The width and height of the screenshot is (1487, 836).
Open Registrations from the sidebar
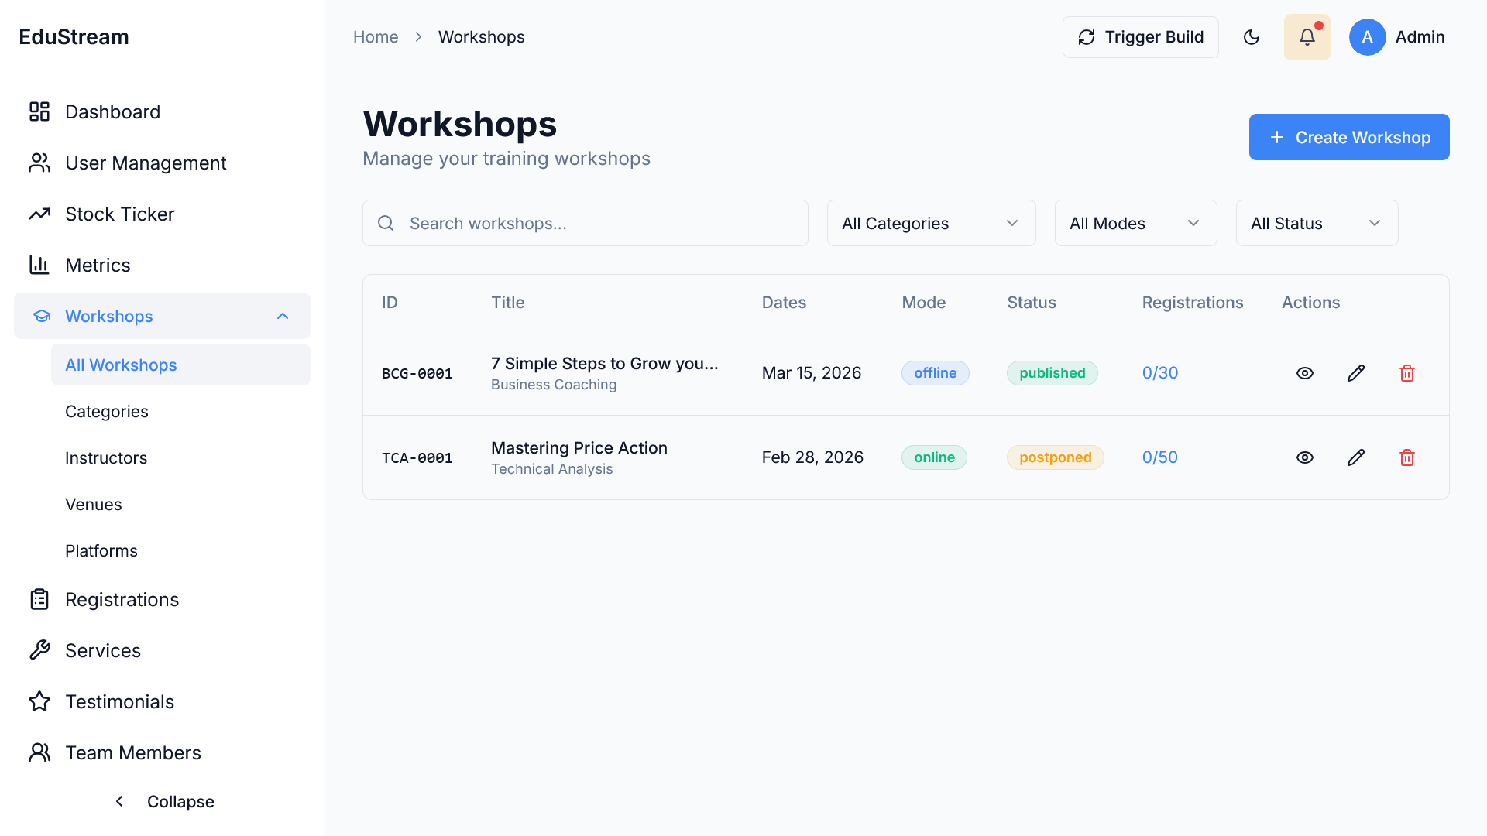[162, 599]
